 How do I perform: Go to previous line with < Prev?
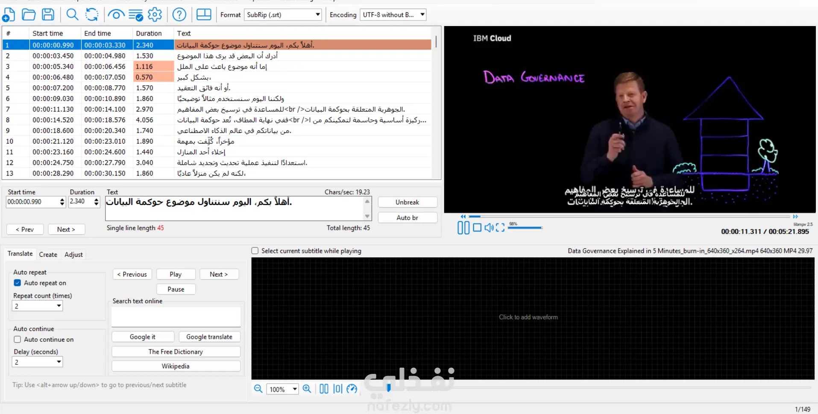pyautogui.click(x=25, y=229)
